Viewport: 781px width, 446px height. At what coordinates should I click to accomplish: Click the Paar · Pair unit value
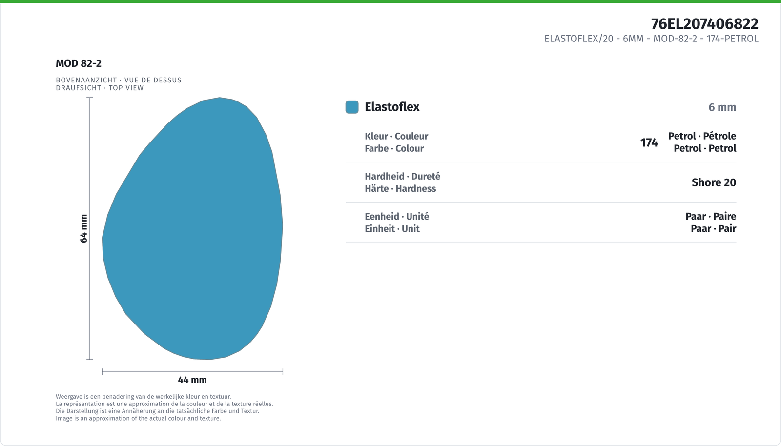713,228
